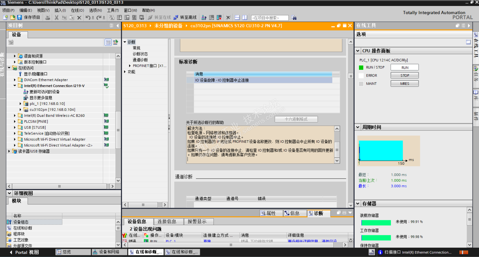Click the cross-reference toolbar icon
The height and width of the screenshot is (257, 479).
point(228,18)
